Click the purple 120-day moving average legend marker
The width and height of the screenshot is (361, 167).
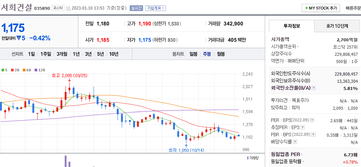click(36, 70)
